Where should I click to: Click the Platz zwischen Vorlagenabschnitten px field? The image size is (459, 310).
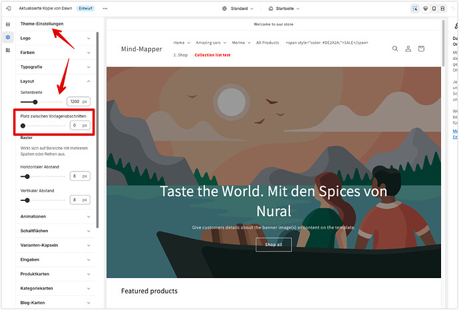pos(80,125)
